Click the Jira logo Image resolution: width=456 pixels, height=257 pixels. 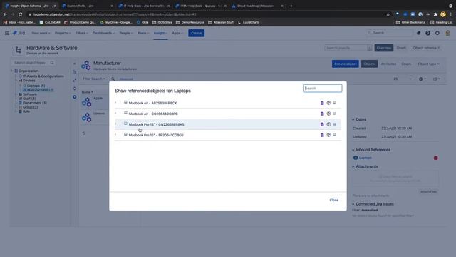(19, 34)
